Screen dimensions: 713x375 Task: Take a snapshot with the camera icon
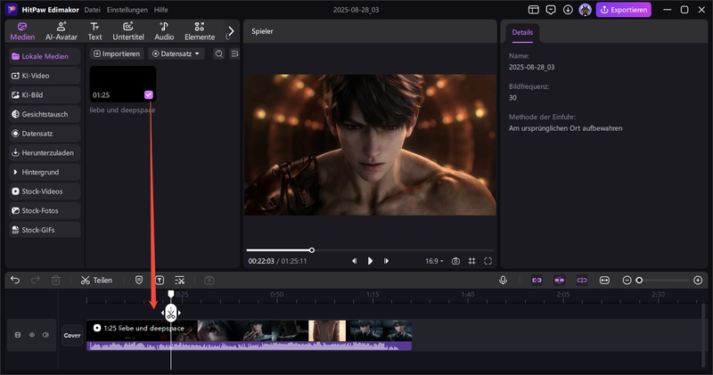coord(455,261)
